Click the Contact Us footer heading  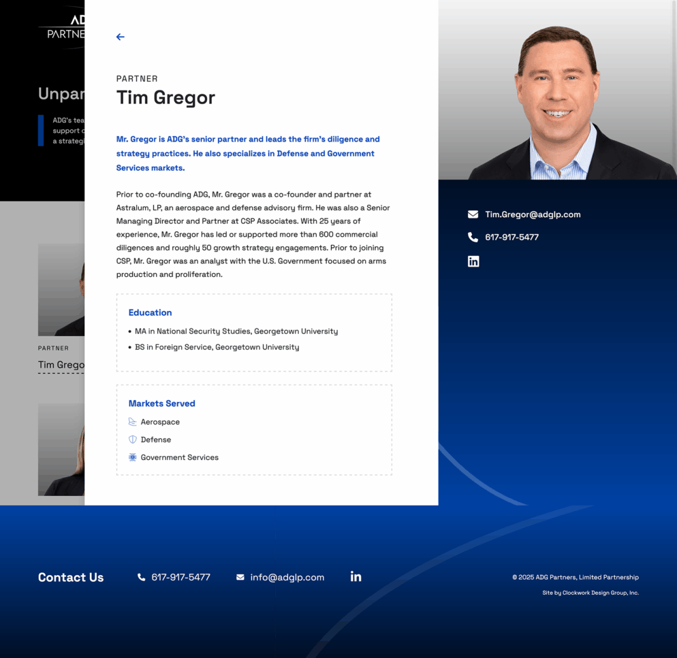click(71, 577)
